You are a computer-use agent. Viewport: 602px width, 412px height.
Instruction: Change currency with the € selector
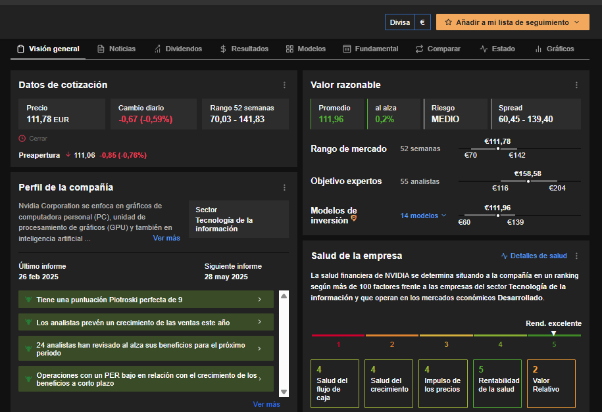[x=422, y=22]
